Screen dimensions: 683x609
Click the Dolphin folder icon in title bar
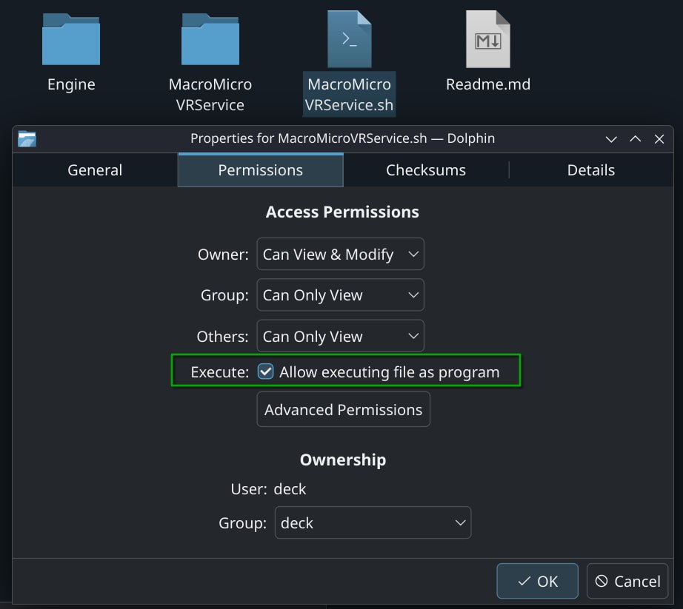pyautogui.click(x=27, y=139)
